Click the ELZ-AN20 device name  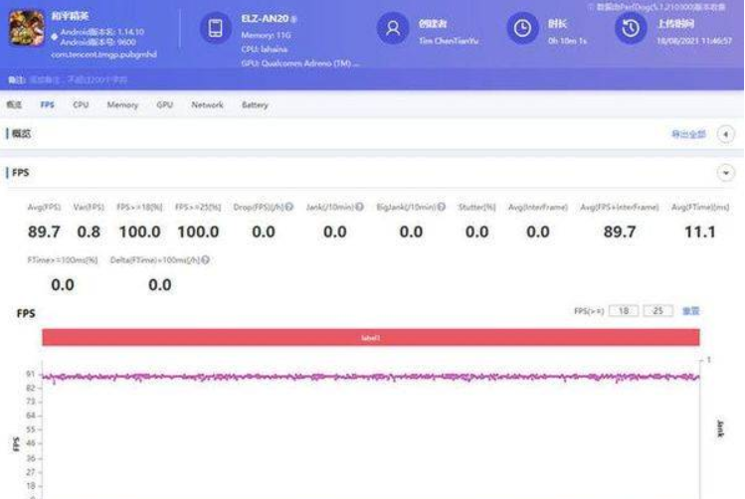265,19
